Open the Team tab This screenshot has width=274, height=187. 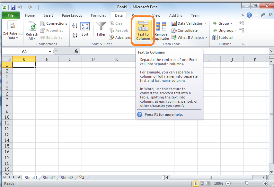point(195,15)
